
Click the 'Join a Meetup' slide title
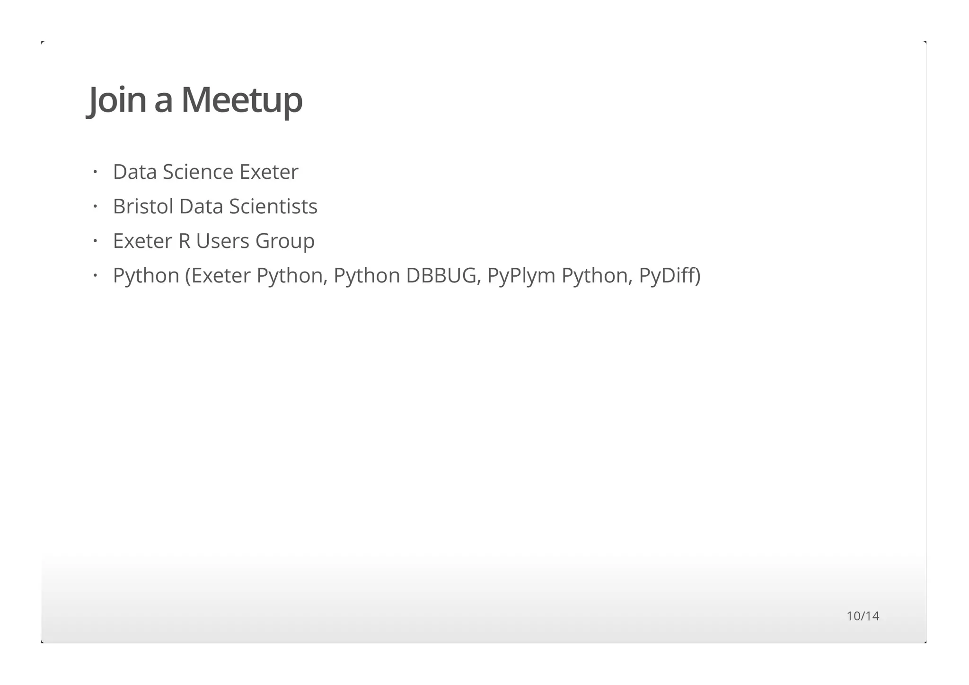195,100
